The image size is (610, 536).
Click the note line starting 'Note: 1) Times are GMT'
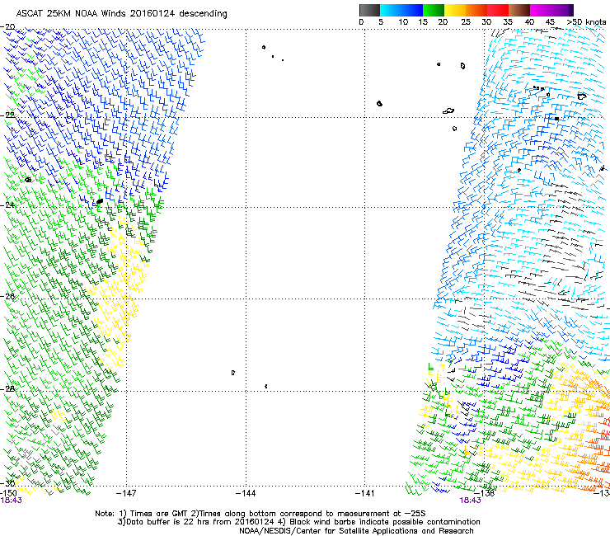tap(260, 514)
